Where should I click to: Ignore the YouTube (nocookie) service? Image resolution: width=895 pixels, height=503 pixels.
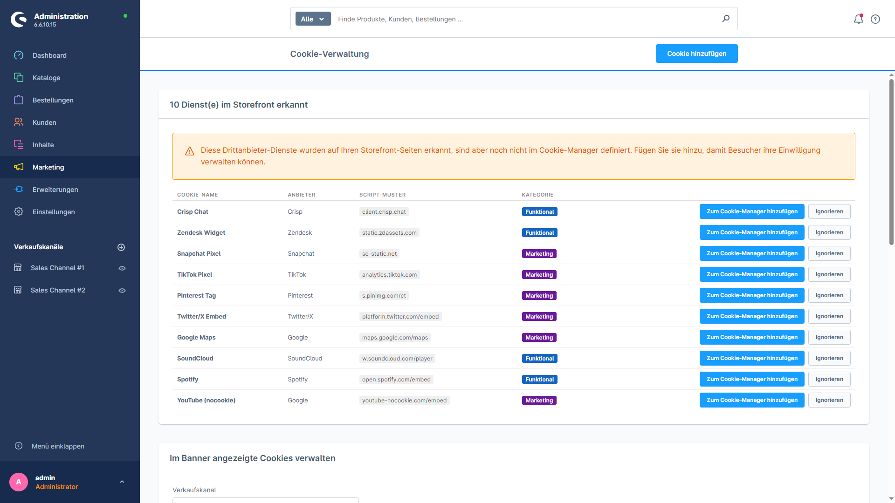pos(829,400)
